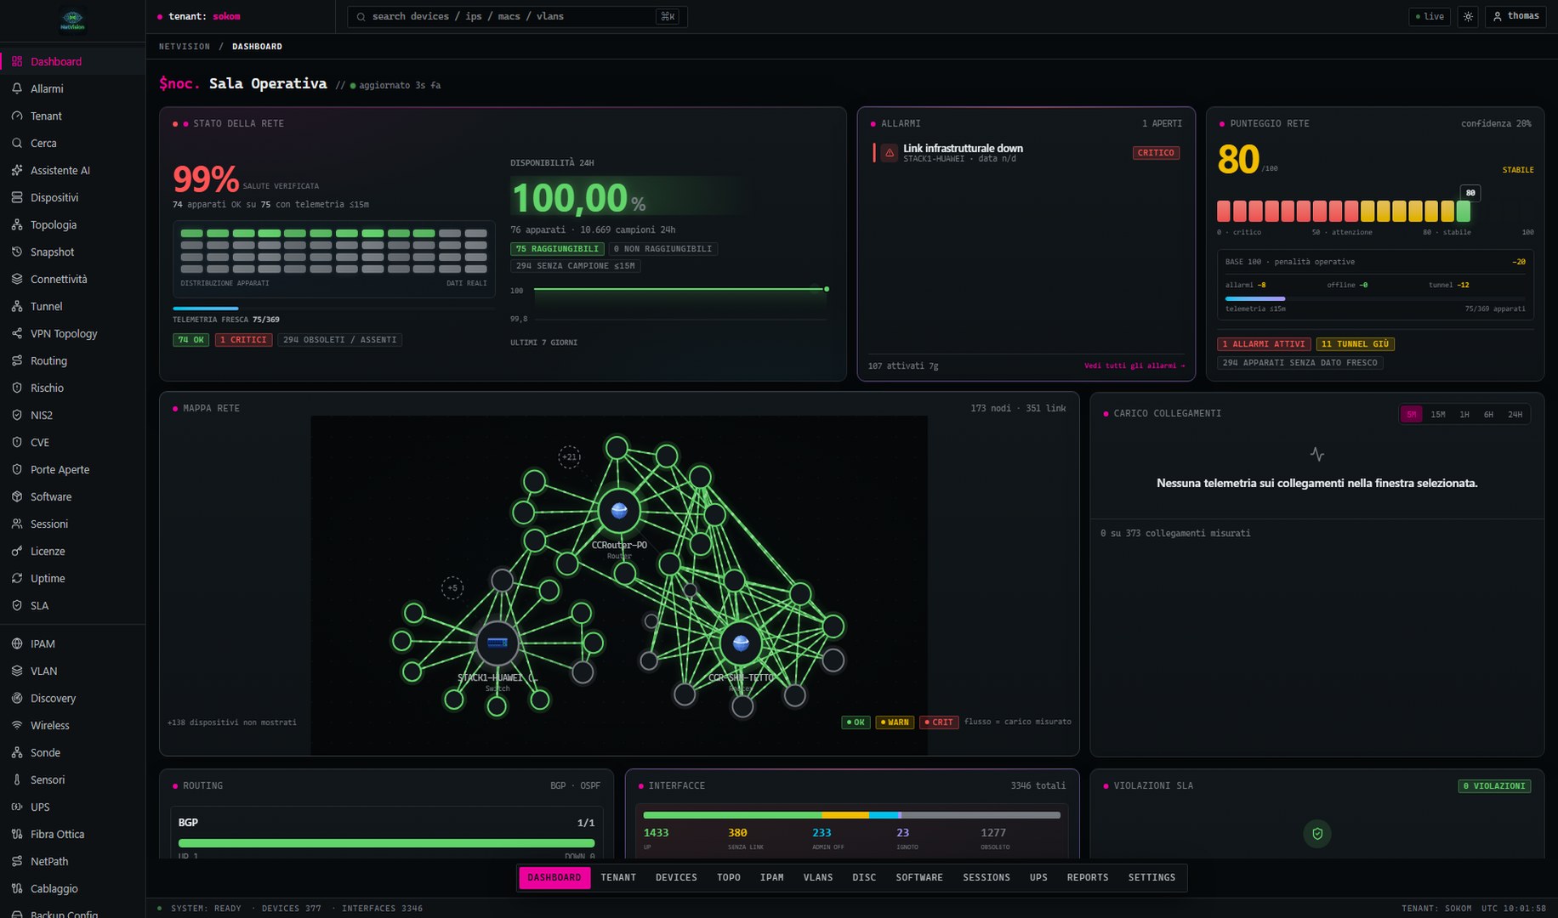Open the Licenze key icon
The image size is (1558, 918).
(17, 551)
